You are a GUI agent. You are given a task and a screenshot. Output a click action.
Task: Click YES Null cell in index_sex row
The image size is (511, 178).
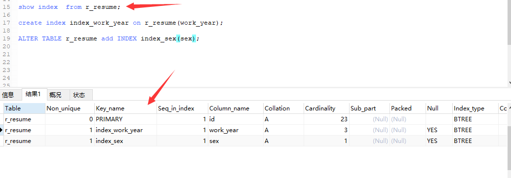pyautogui.click(x=439, y=141)
